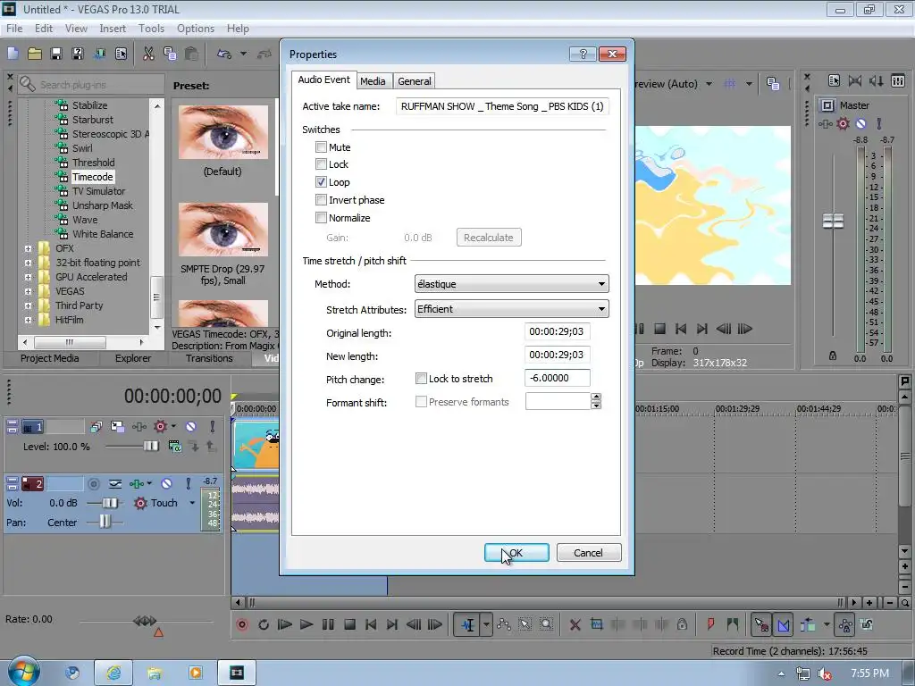Click the Master volume fader handle
Screen dimensions: 915x686
pyautogui.click(x=833, y=222)
